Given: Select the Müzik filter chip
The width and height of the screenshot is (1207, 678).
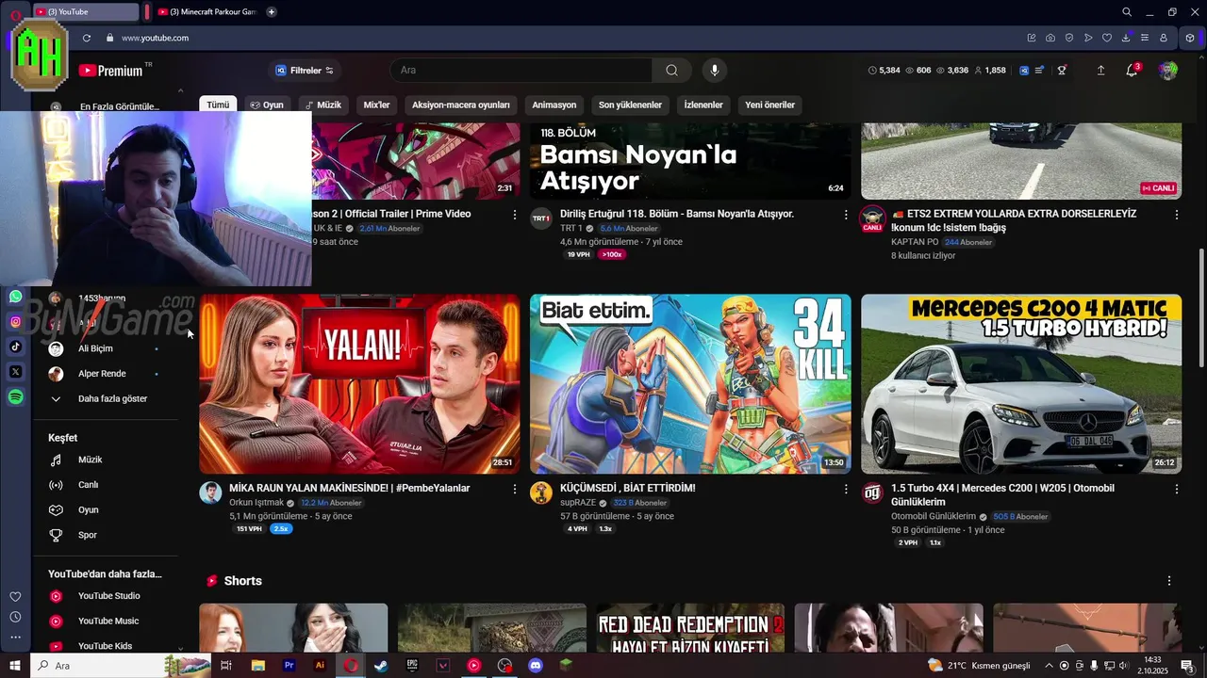Looking at the screenshot, I should 322,105.
